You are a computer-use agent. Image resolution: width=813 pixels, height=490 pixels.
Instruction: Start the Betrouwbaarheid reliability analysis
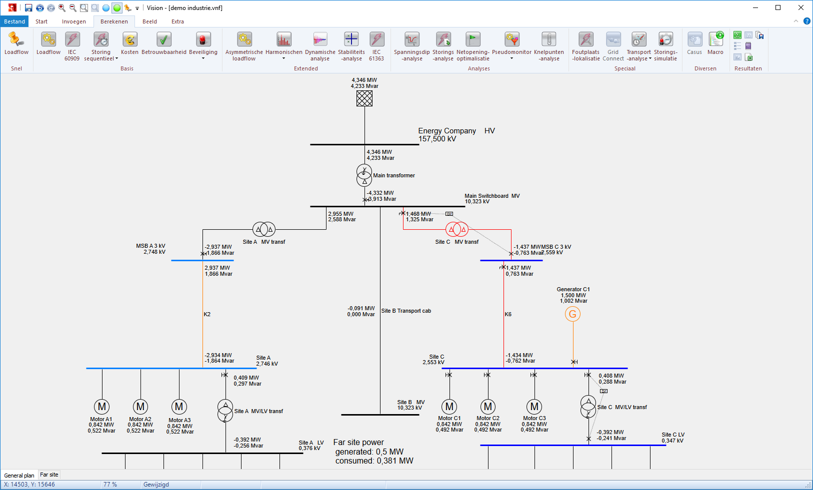164,44
